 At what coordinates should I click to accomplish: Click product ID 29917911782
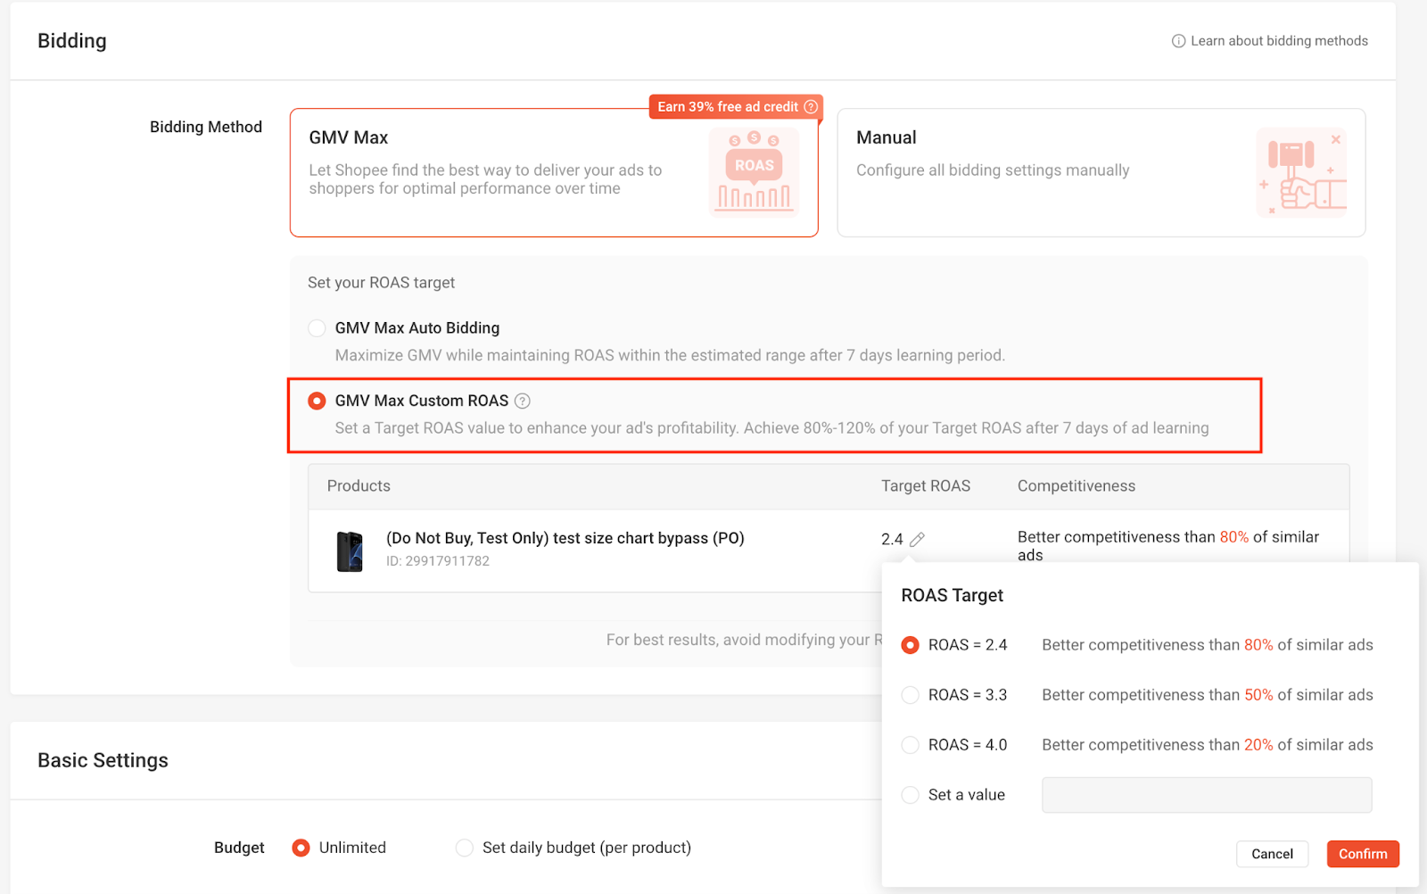tap(438, 561)
